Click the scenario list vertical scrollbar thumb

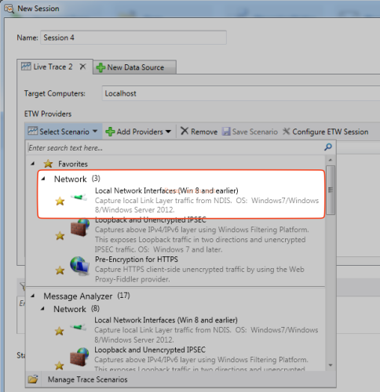coord(331,190)
